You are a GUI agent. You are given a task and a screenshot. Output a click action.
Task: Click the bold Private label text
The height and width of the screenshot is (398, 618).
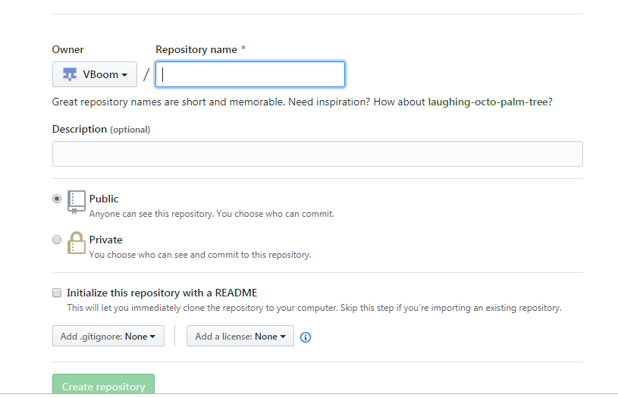(x=105, y=240)
